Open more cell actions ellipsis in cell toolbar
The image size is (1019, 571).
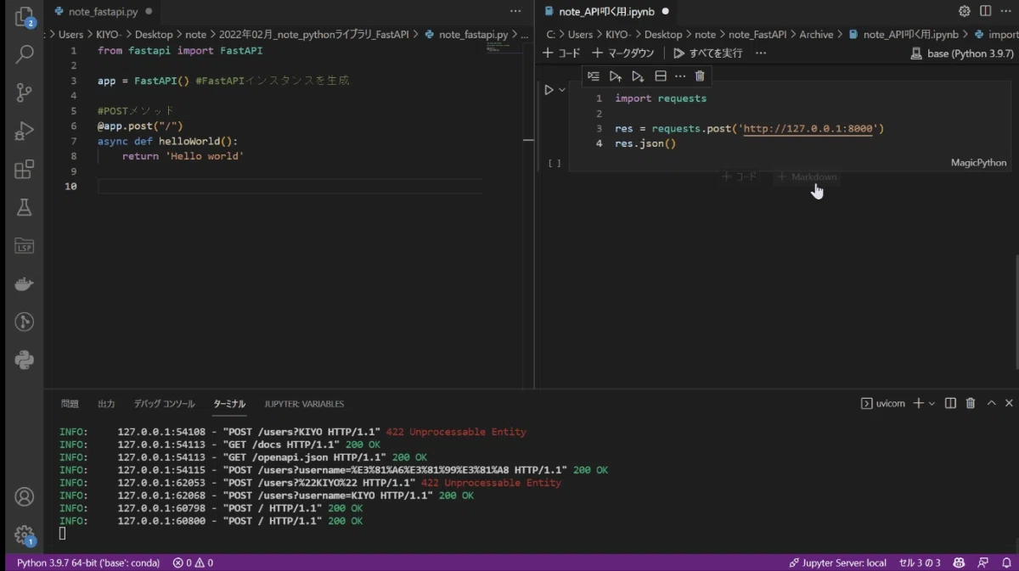680,76
